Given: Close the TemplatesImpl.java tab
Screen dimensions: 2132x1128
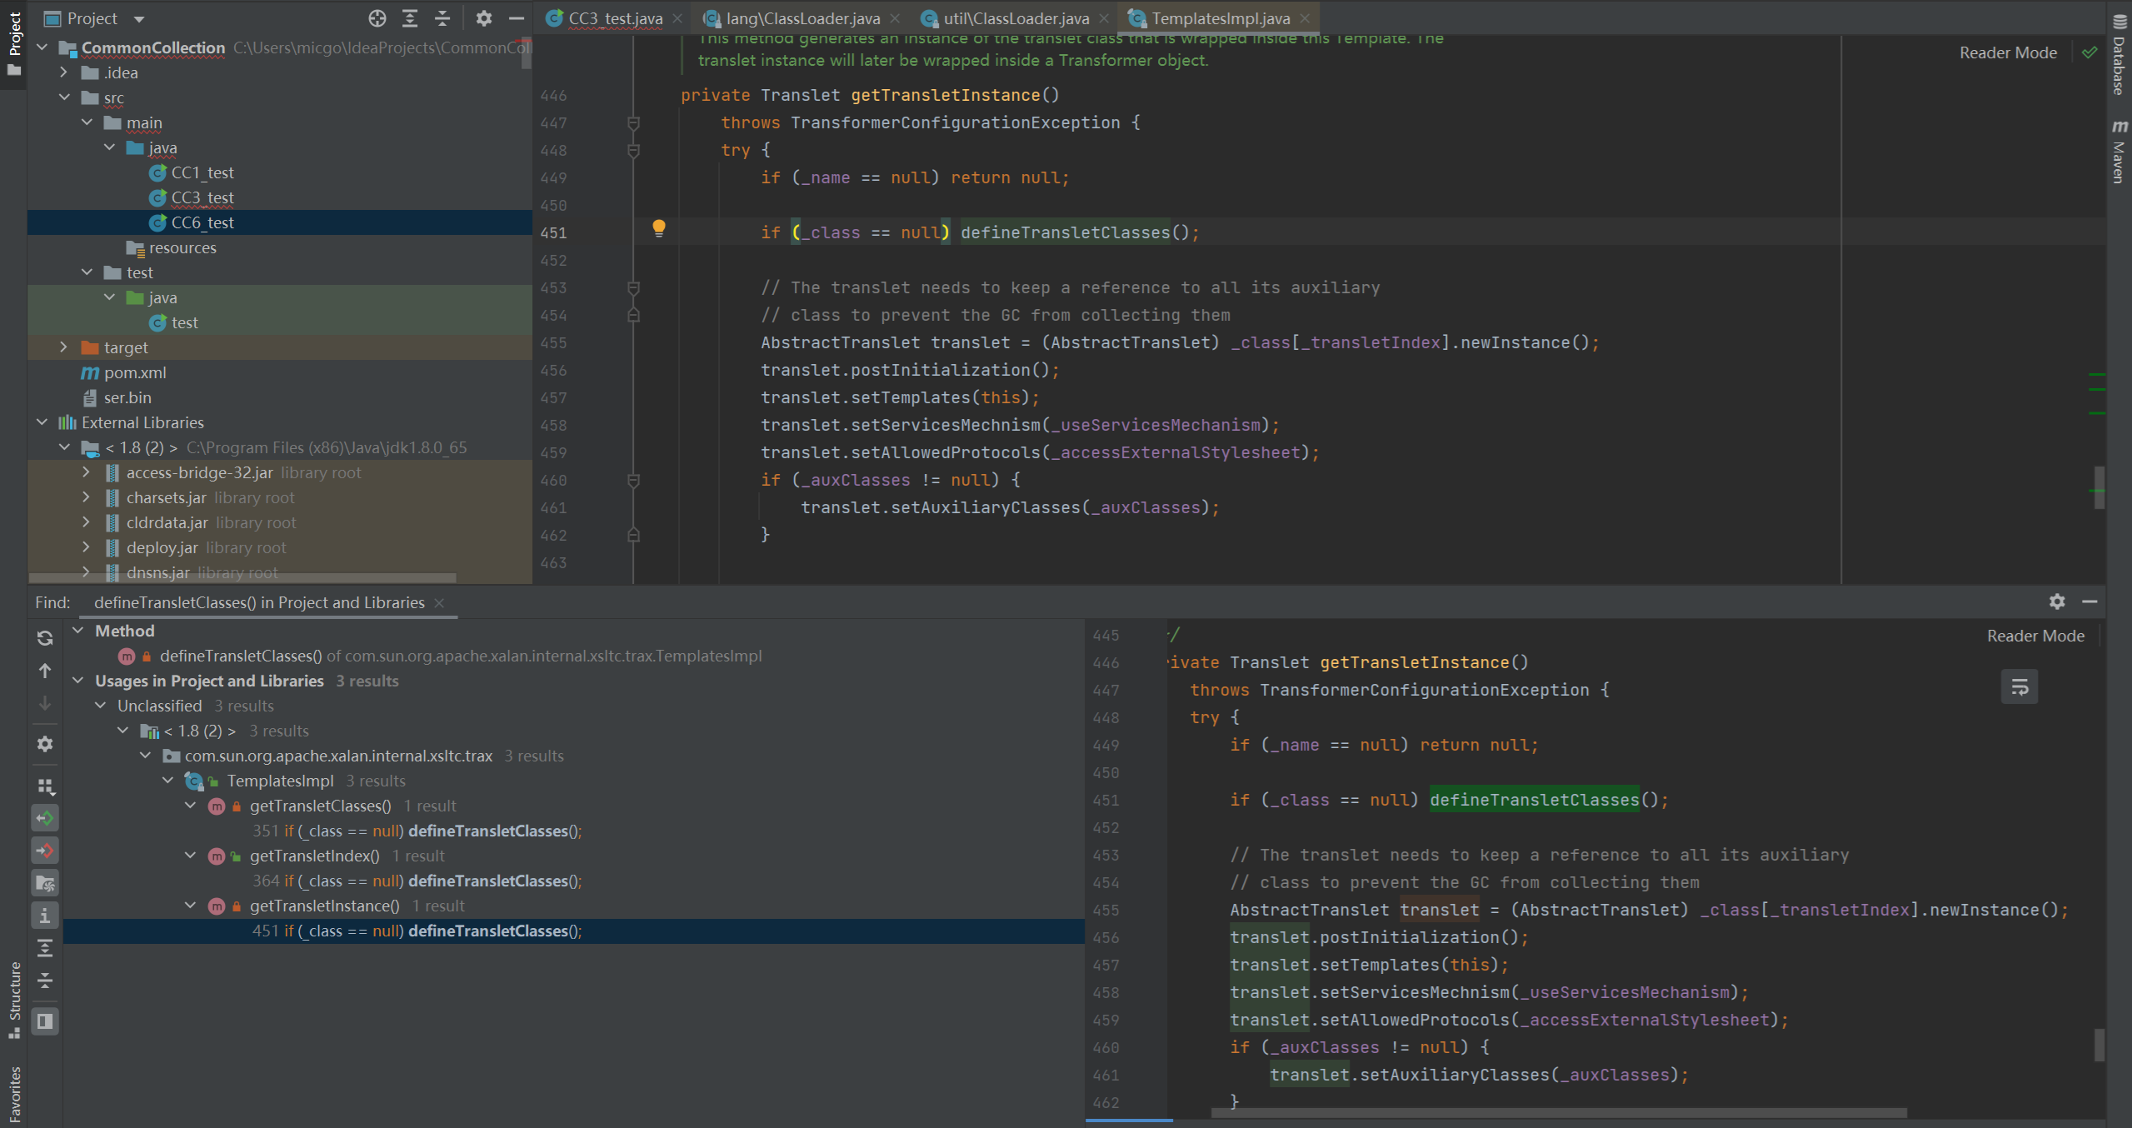Looking at the screenshot, I should pyautogui.click(x=1305, y=18).
